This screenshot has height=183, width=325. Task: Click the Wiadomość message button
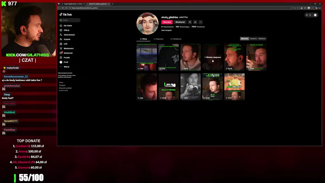(x=180, y=22)
